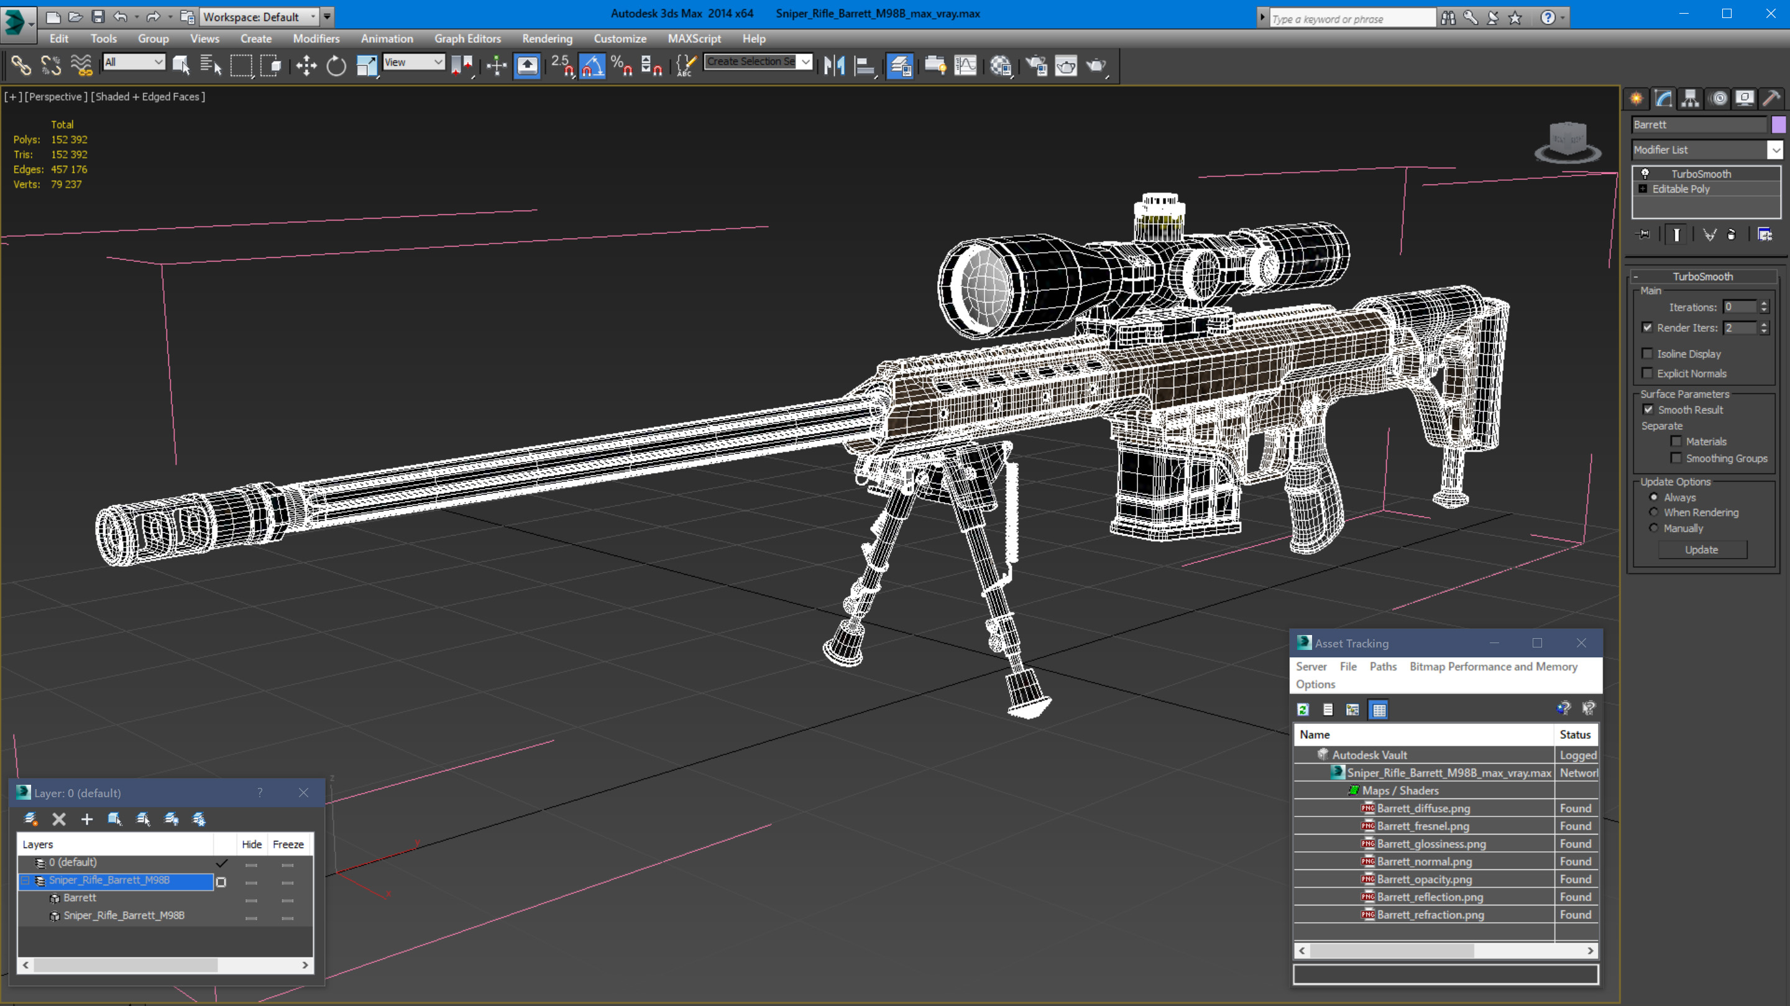
Task: Click the Barrett object color swatch
Action: [1778, 124]
